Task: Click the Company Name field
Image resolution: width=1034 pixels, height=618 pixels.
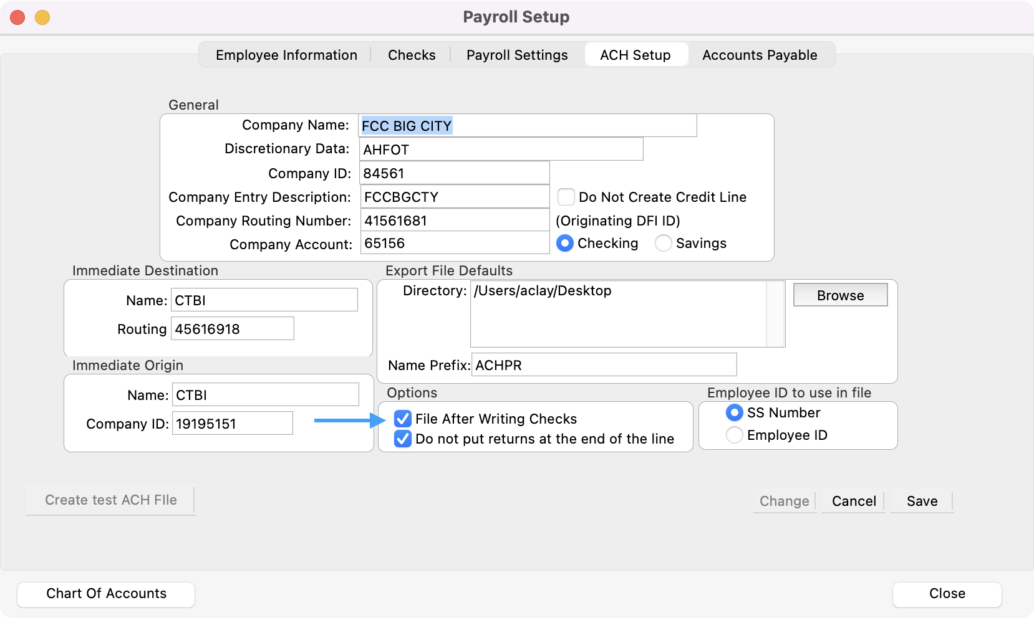Action: [x=527, y=126]
